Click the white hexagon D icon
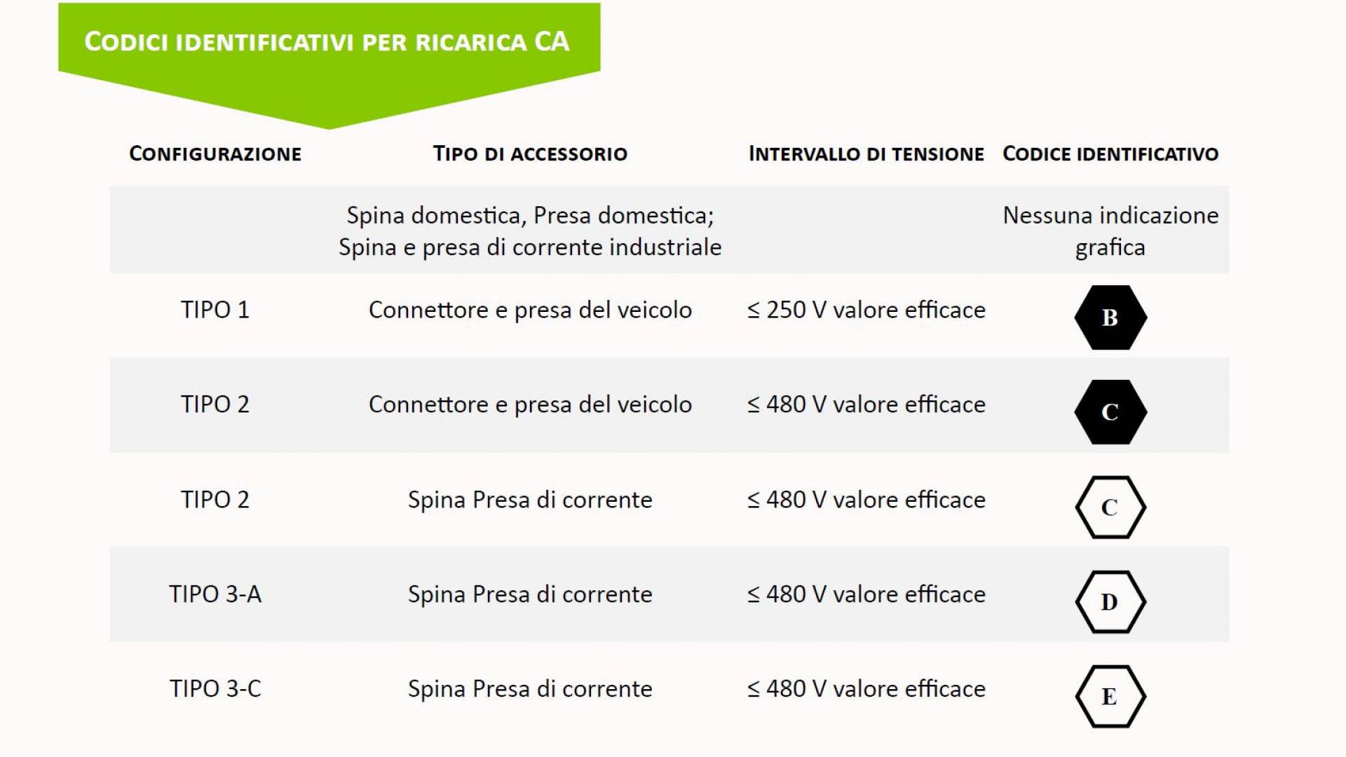 [x=1110, y=601]
